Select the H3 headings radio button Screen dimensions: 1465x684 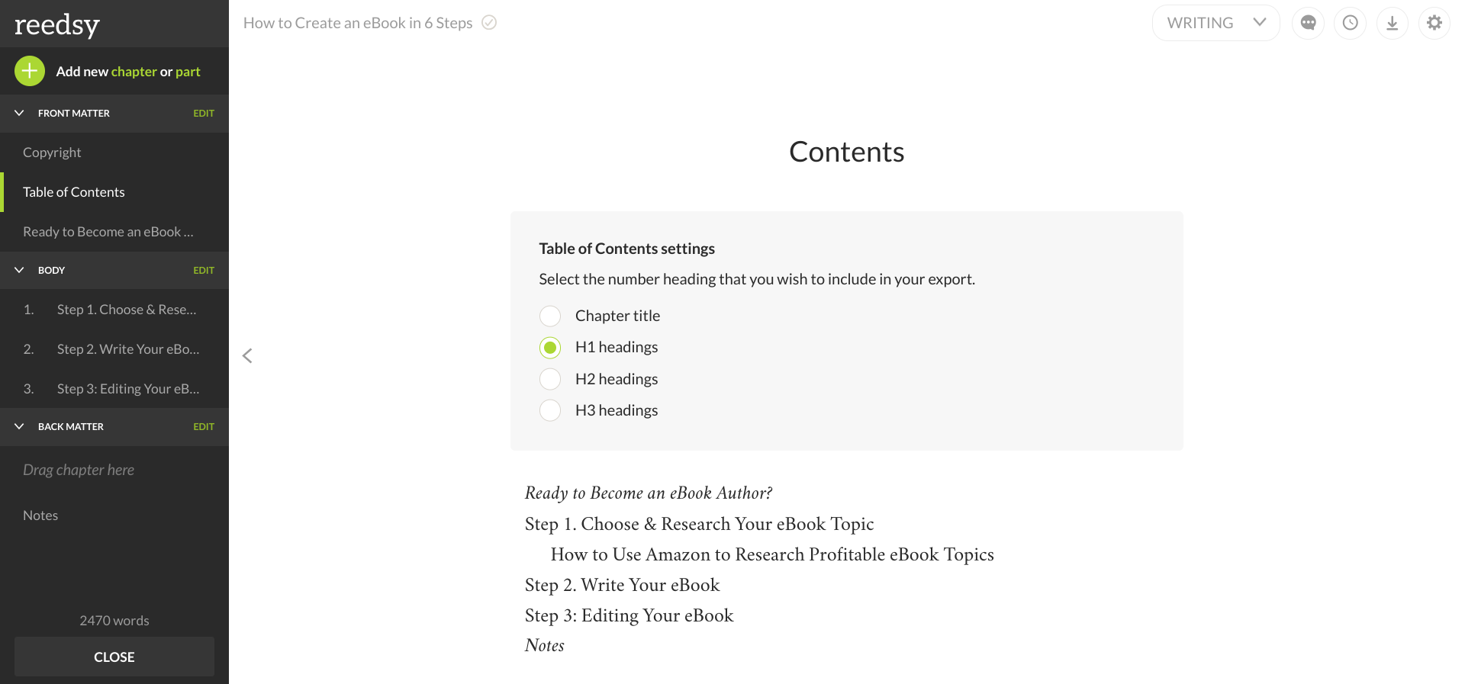pos(550,410)
